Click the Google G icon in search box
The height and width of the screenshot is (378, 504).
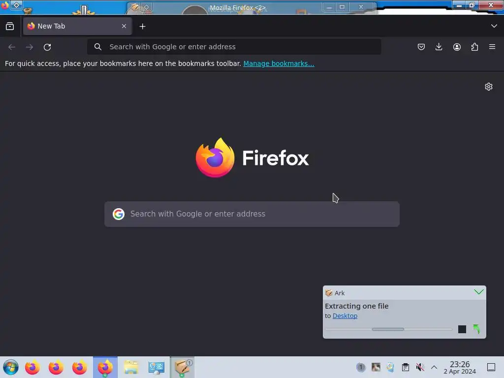(119, 214)
